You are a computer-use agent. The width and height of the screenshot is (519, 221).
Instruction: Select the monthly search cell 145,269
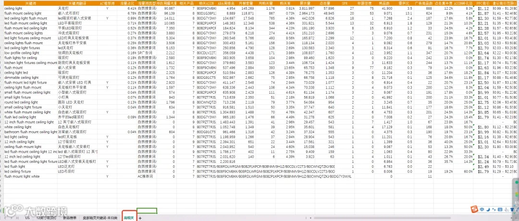pyautogui.click(x=245, y=8)
